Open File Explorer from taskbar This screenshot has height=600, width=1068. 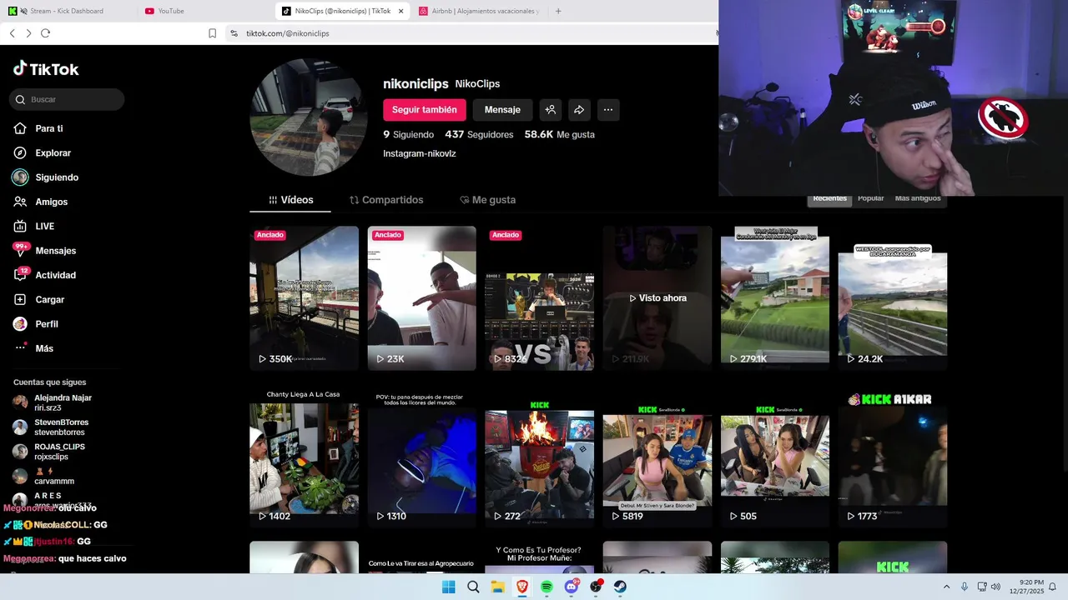(x=498, y=587)
